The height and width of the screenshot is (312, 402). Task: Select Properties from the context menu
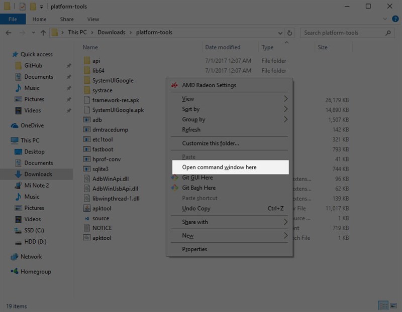tap(194, 249)
